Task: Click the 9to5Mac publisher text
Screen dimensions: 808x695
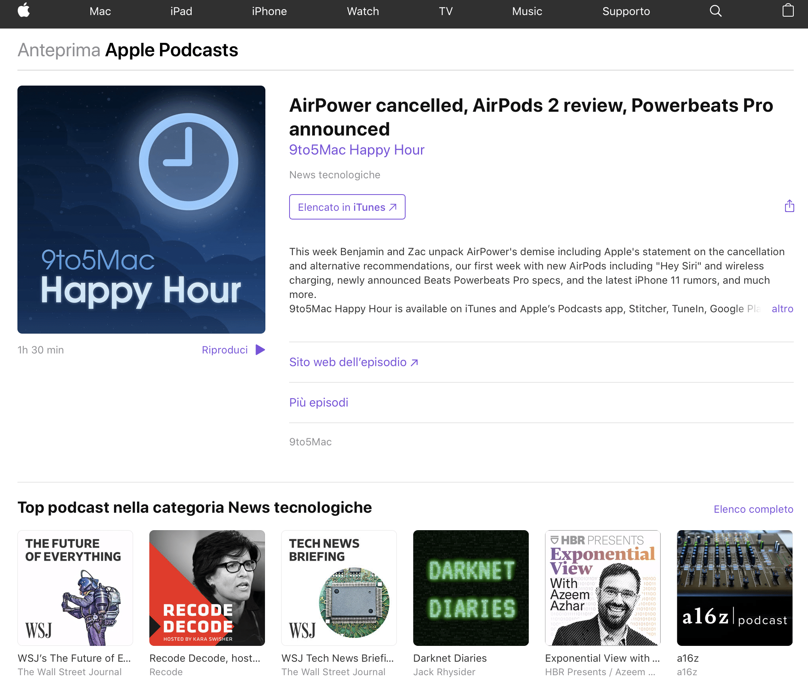Action: [311, 442]
